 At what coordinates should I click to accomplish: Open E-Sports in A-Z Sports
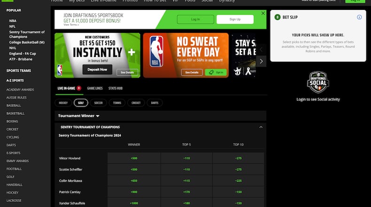click(x=13, y=153)
